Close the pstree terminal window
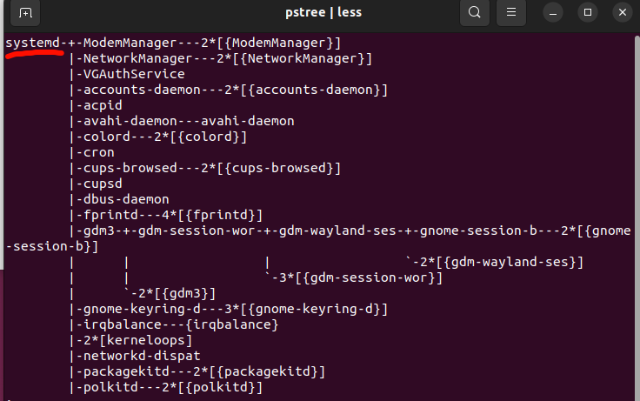Screen dimensions: 640x401 tap(622, 13)
